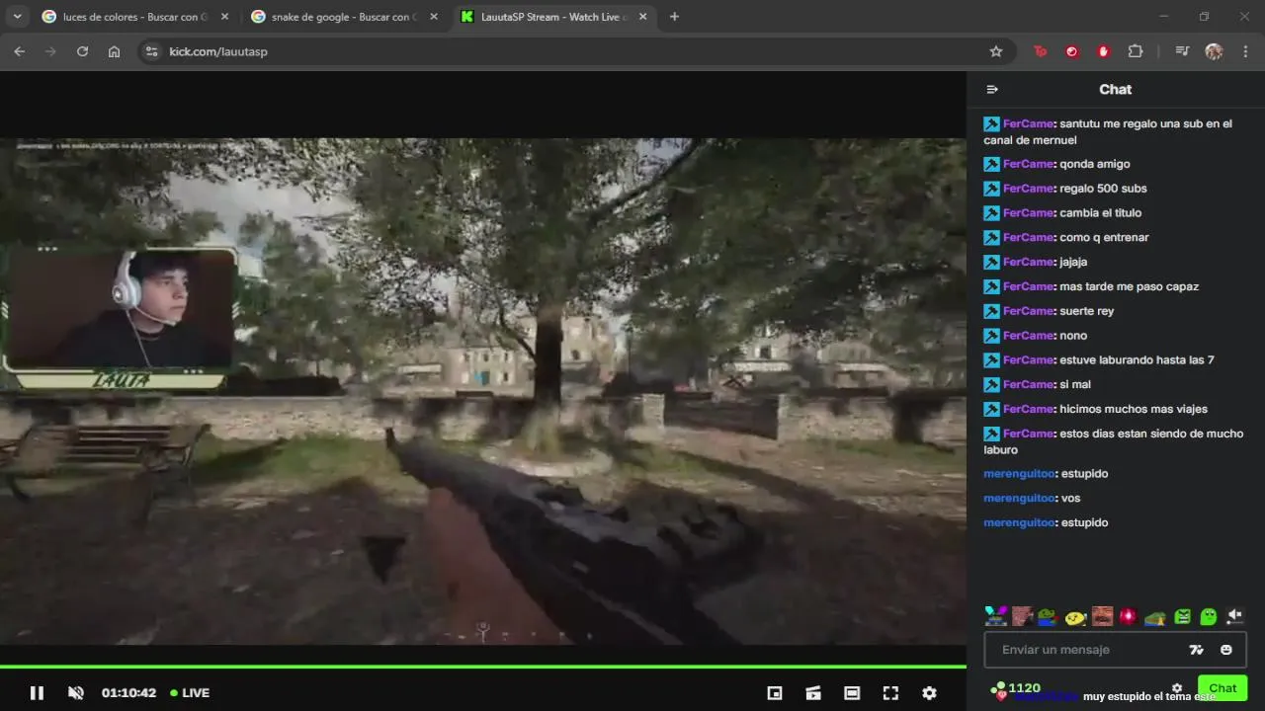
Task: Go forward to the next page
Action: (51, 51)
